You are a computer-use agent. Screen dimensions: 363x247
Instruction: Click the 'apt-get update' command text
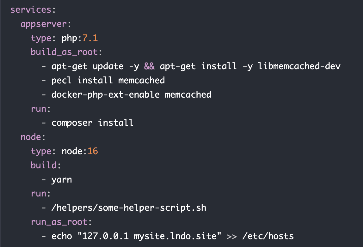coord(87,66)
